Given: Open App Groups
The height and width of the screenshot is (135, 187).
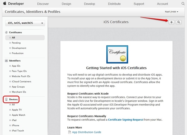Looking at the screenshot, I should [x=18, y=87].
